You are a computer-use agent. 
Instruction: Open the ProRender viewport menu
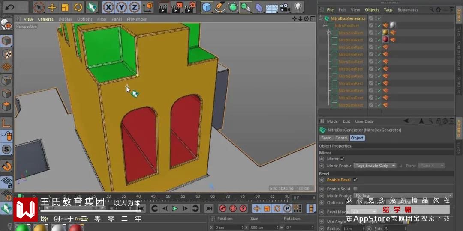point(137,19)
